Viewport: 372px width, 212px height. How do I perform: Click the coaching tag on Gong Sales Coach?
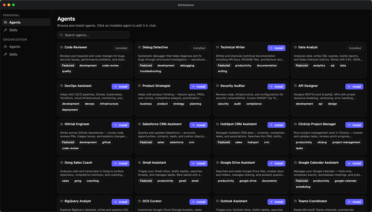pyautogui.click(x=93, y=181)
